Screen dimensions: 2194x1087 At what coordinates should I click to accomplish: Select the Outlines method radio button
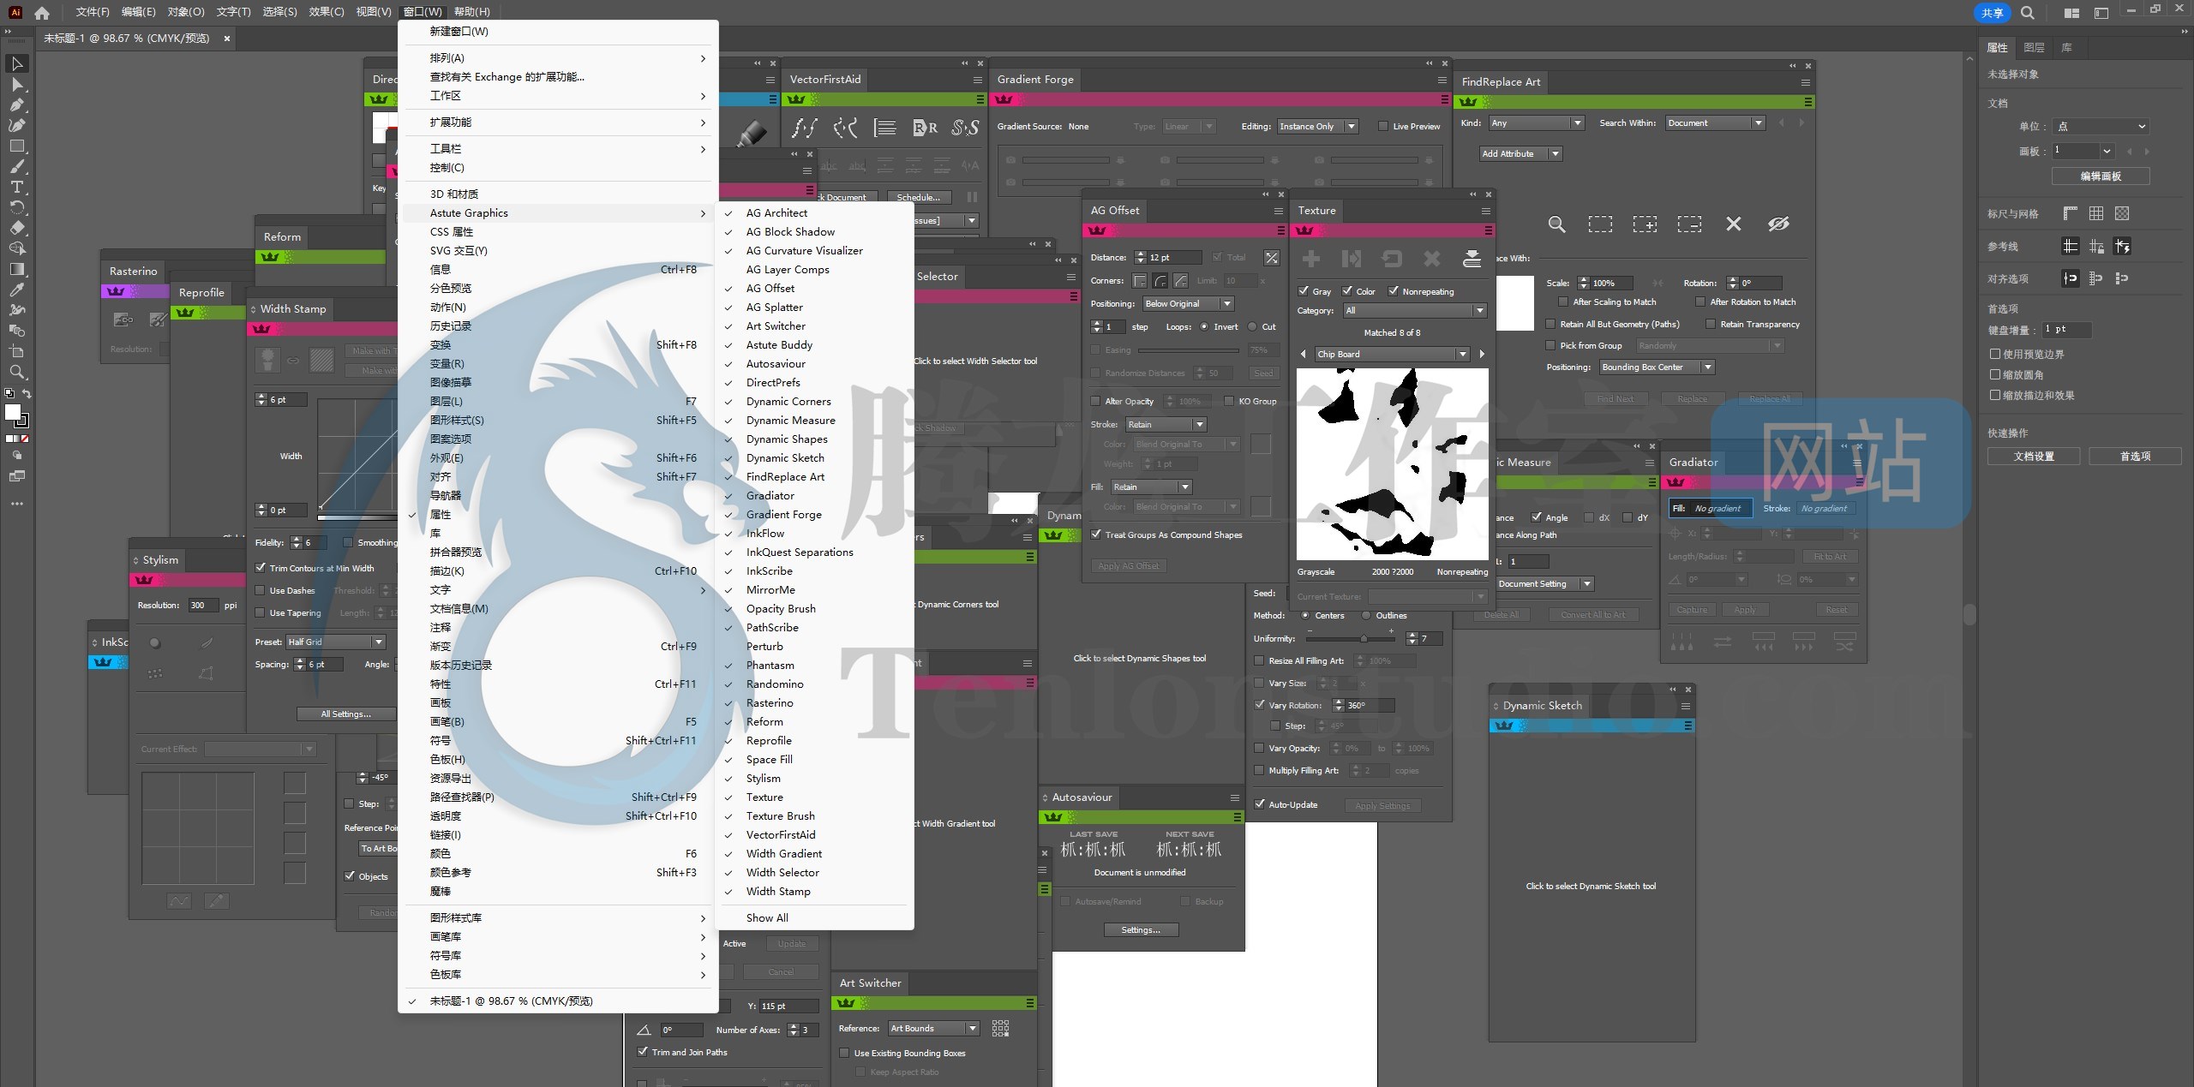[1365, 616]
